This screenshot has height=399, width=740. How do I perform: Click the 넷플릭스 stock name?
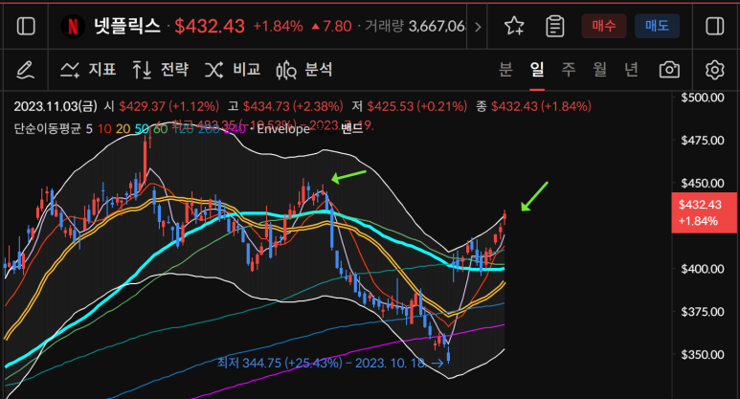click(x=127, y=26)
